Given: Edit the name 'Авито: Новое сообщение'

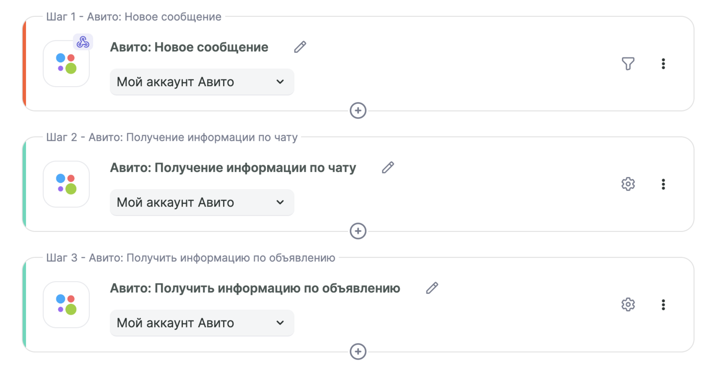Looking at the screenshot, I should (x=300, y=47).
